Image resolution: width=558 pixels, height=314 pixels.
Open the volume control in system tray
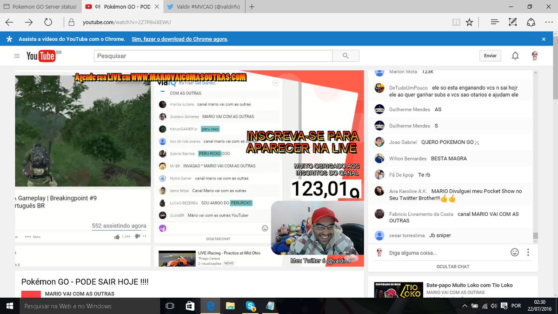[495, 306]
